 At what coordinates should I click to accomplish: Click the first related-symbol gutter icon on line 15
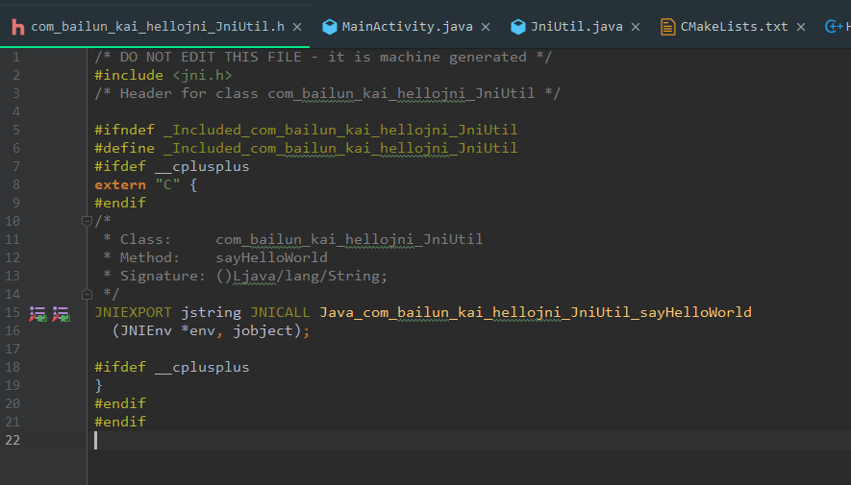(38, 313)
